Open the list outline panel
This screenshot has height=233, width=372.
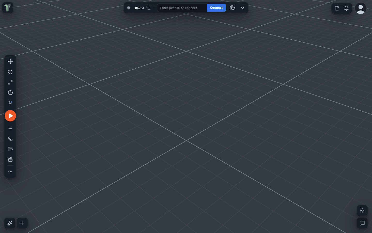pyautogui.click(x=10, y=128)
